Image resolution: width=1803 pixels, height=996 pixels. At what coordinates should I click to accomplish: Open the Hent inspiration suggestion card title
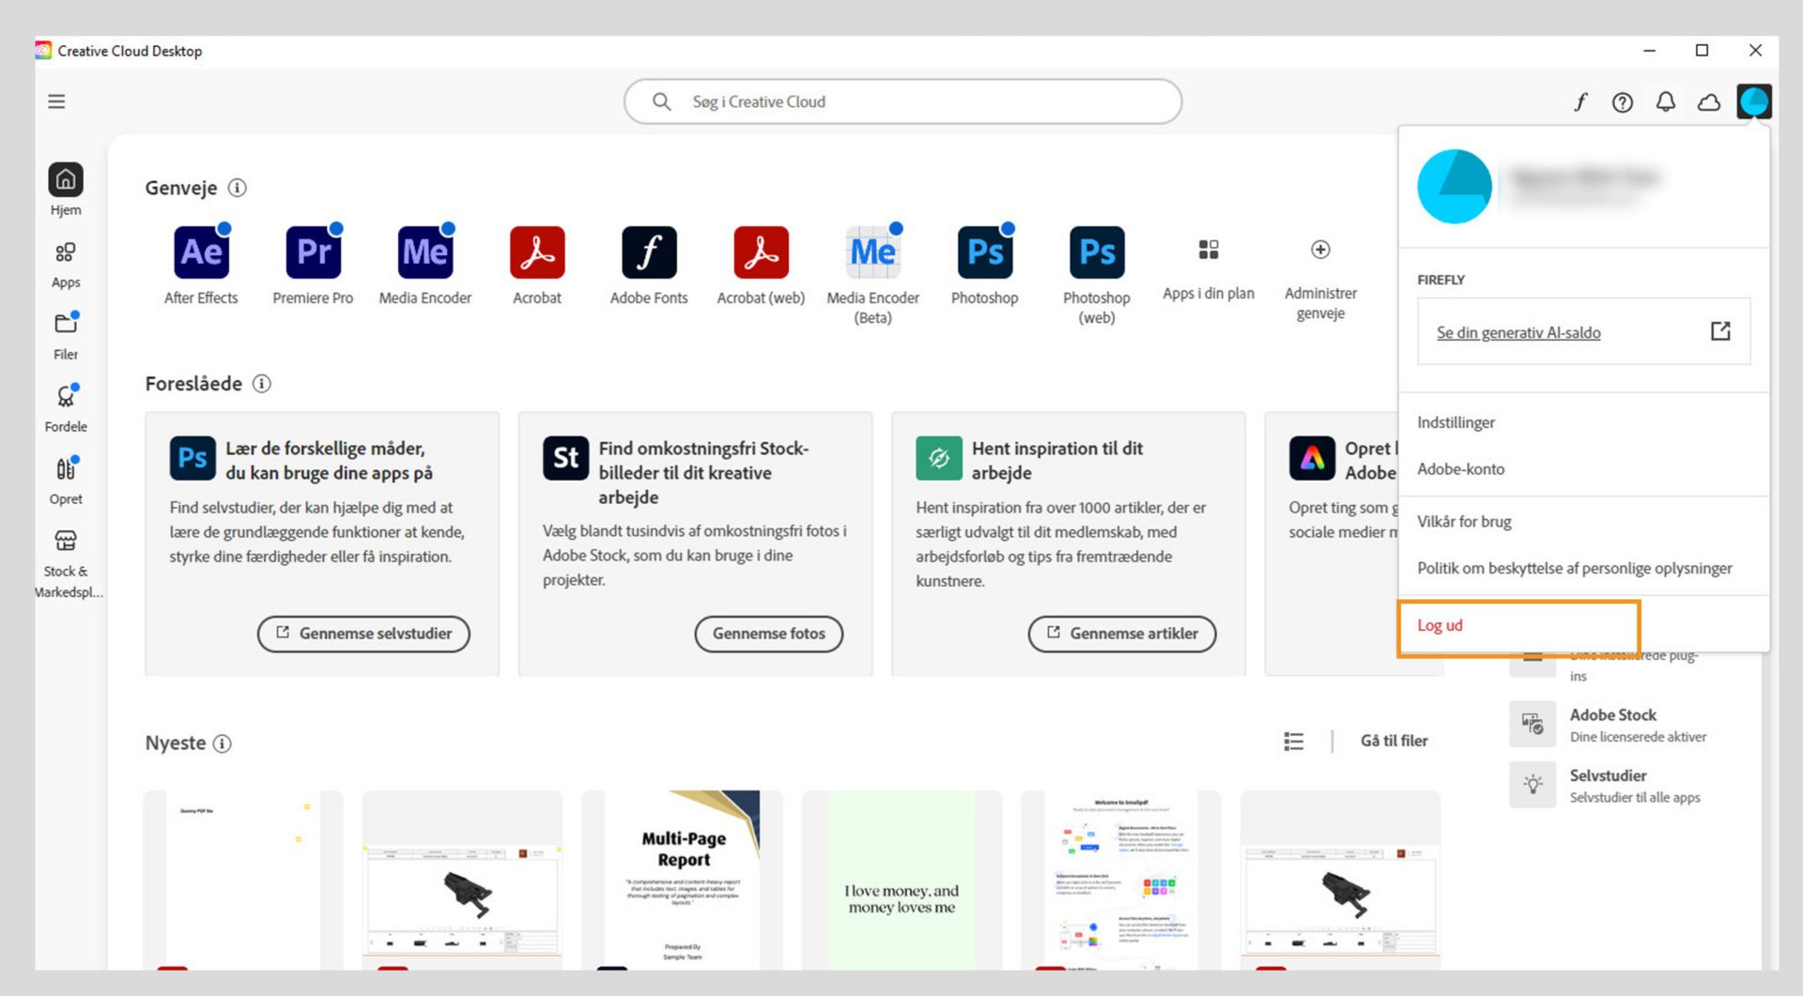1057,461
